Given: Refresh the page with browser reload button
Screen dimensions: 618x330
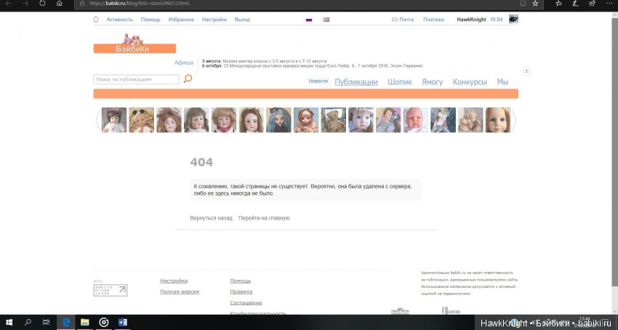Looking at the screenshot, I should click(x=41, y=4).
